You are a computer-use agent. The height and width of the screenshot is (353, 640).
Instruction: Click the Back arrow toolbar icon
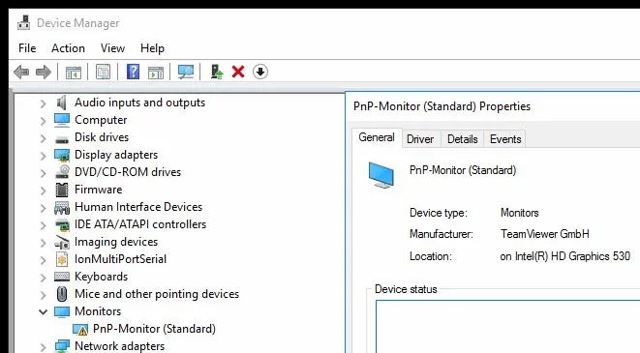[21, 73]
